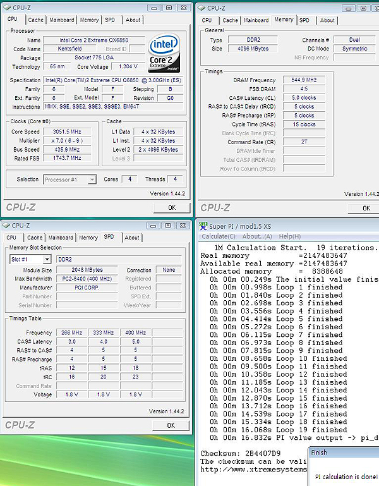
Task: Open SPD tab in the CPU window
Action: pyautogui.click(x=110, y=20)
